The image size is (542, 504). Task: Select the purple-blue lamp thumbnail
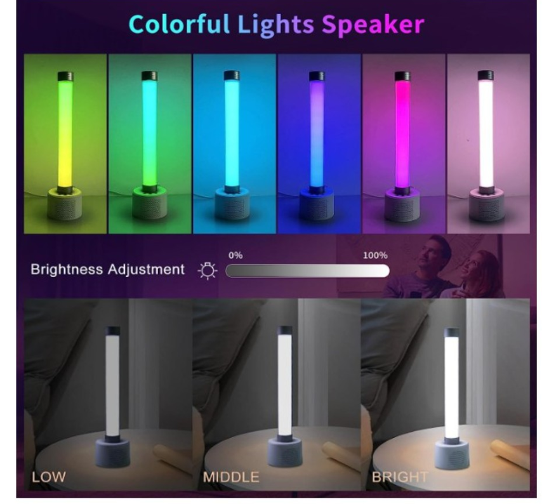click(x=319, y=144)
